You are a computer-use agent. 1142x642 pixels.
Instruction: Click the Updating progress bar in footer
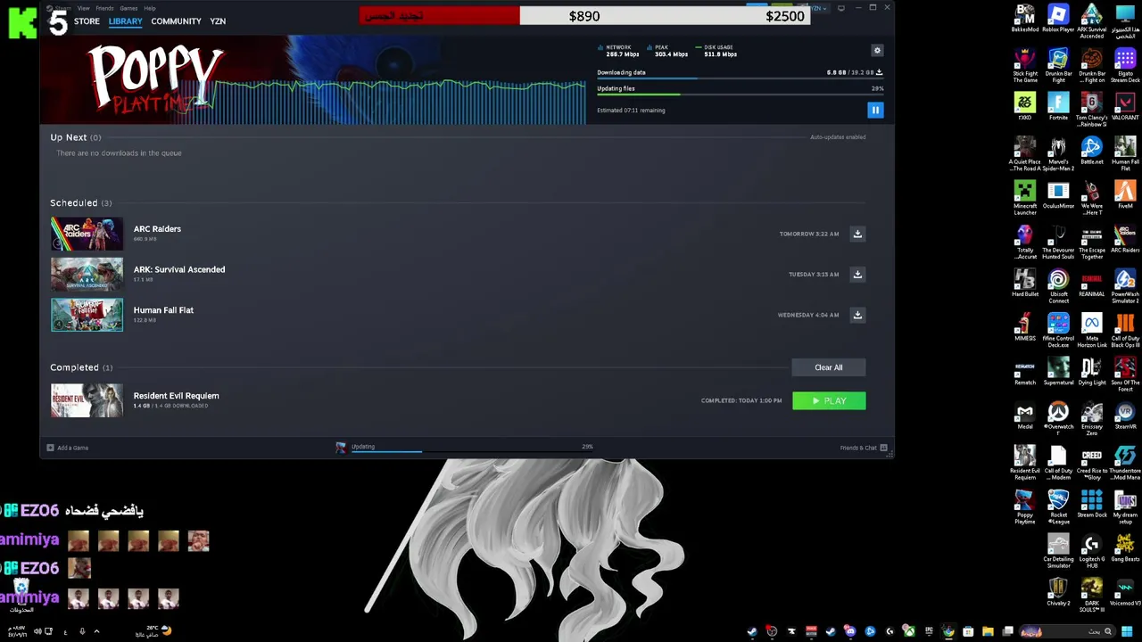(473, 451)
